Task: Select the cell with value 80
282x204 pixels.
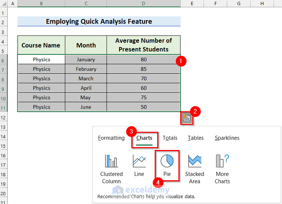Action: click(143, 59)
